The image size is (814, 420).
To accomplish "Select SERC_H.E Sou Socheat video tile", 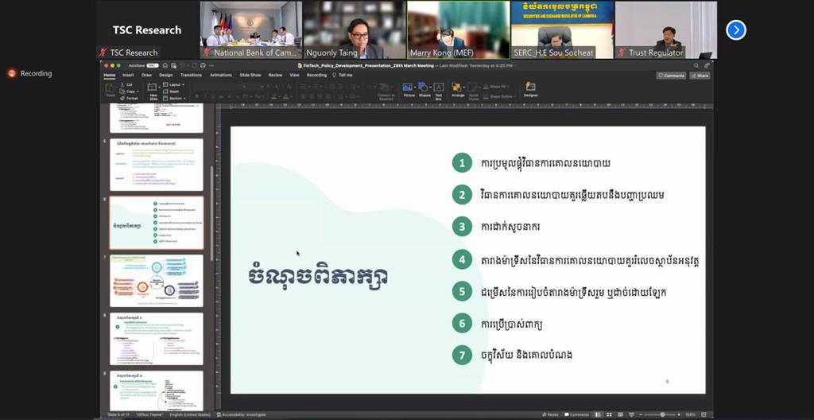I will 562,29.
